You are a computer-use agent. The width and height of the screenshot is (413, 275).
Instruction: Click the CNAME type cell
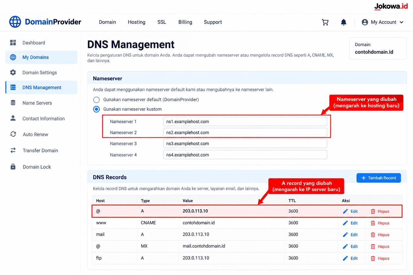click(148, 223)
